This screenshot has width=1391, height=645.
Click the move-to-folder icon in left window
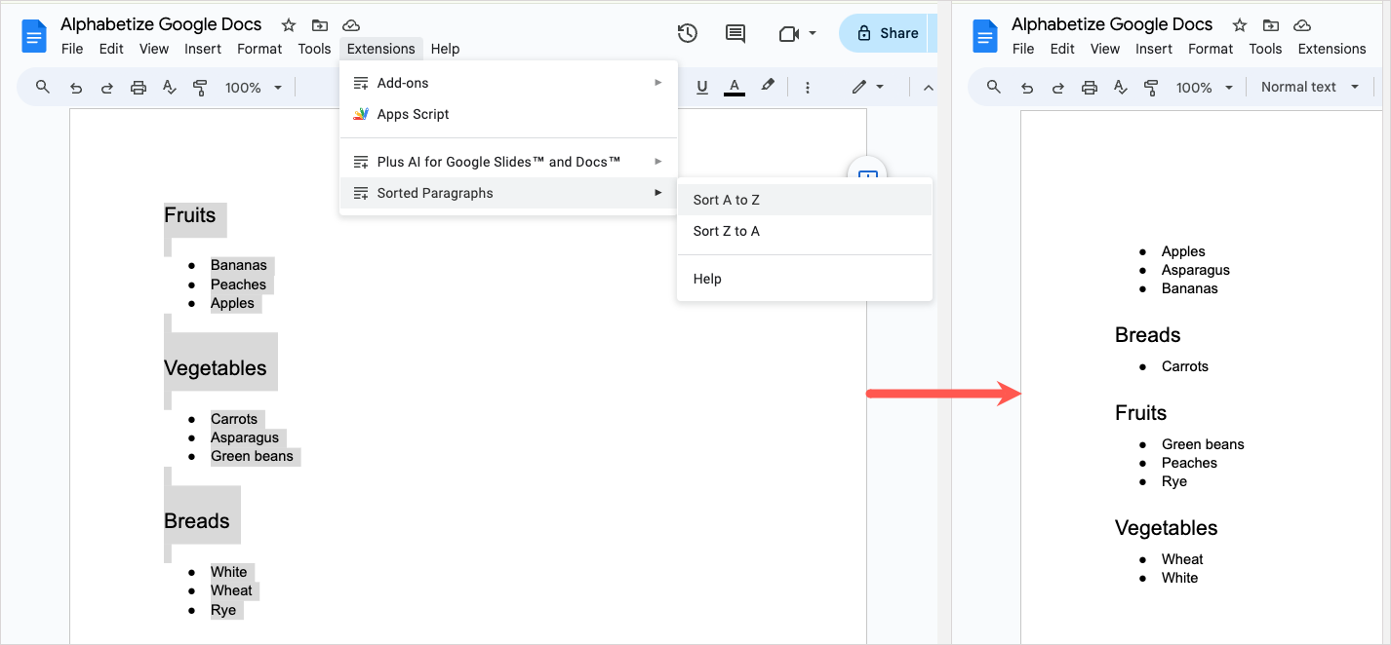click(x=320, y=25)
